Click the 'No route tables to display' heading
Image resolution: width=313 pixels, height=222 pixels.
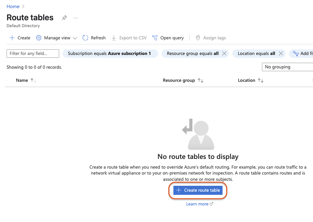pos(198,157)
